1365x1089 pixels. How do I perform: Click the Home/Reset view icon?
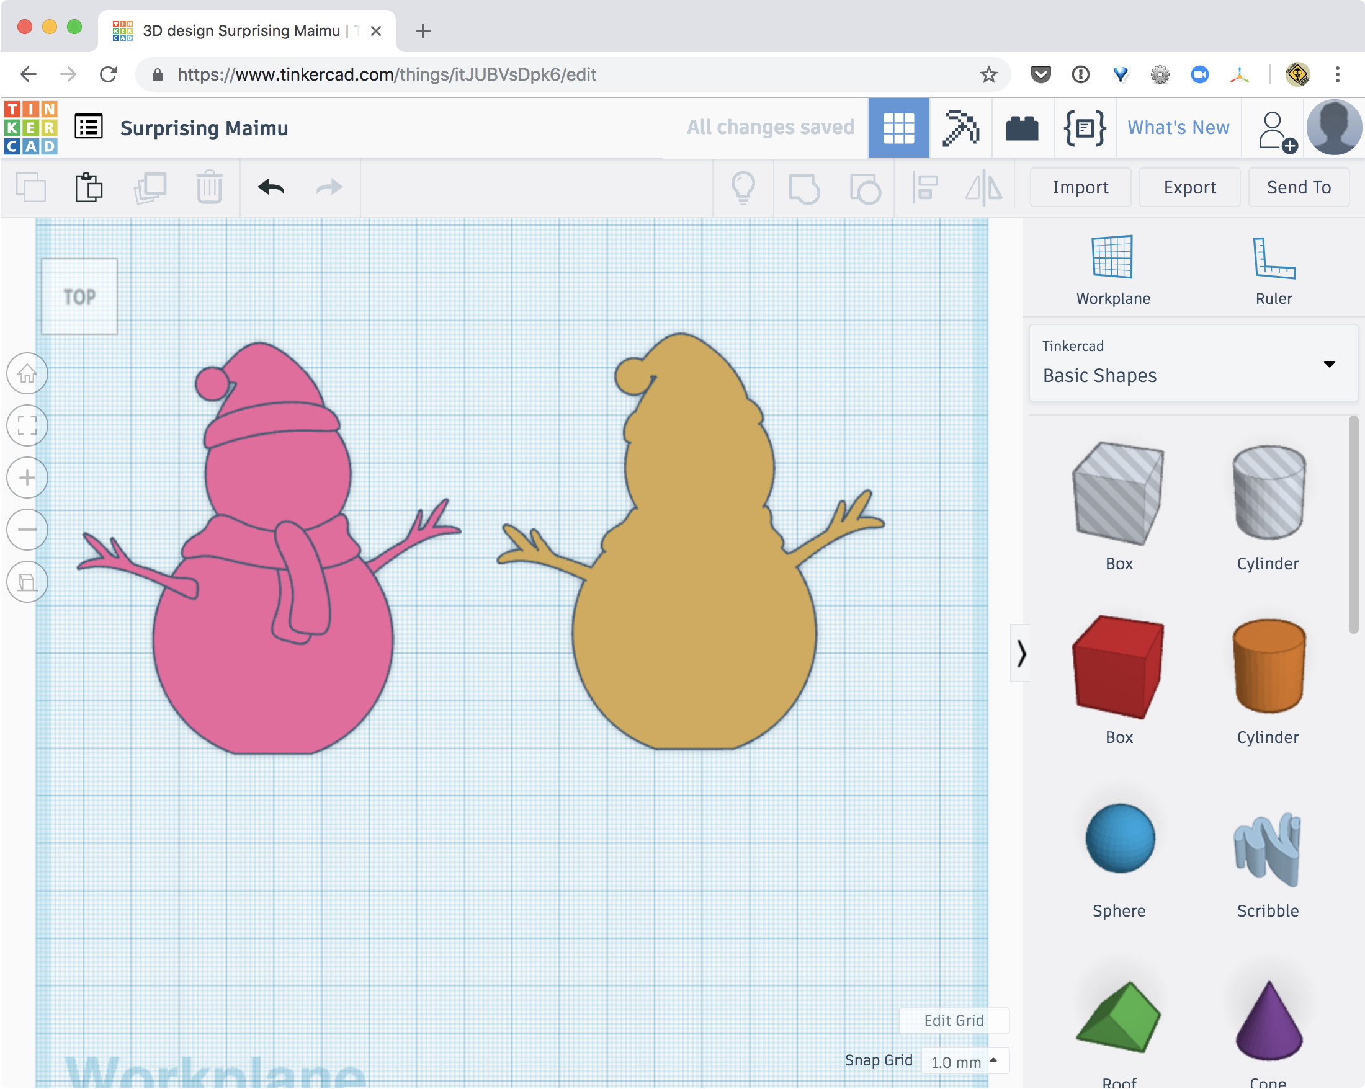click(28, 373)
